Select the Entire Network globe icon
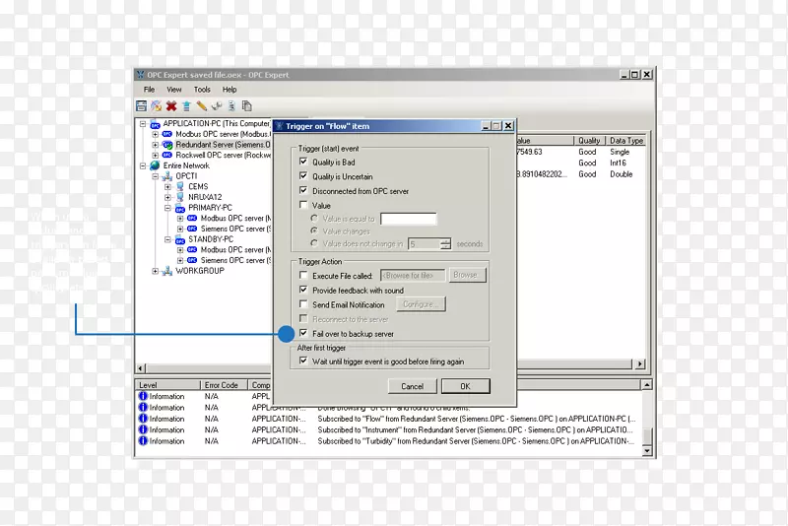788x526 pixels. (x=154, y=165)
